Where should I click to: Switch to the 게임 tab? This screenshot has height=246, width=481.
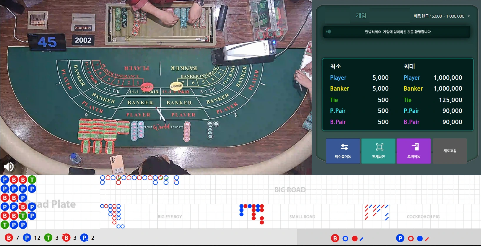click(361, 16)
